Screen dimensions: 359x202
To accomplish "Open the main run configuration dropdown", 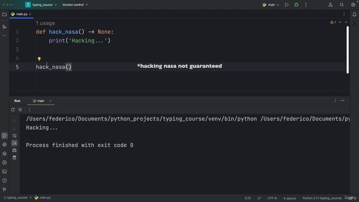I will [x=270, y=4].
